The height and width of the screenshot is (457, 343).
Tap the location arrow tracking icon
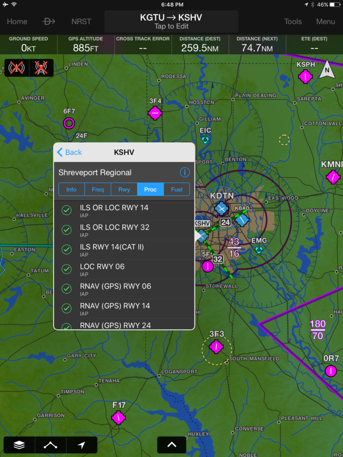coord(81,445)
